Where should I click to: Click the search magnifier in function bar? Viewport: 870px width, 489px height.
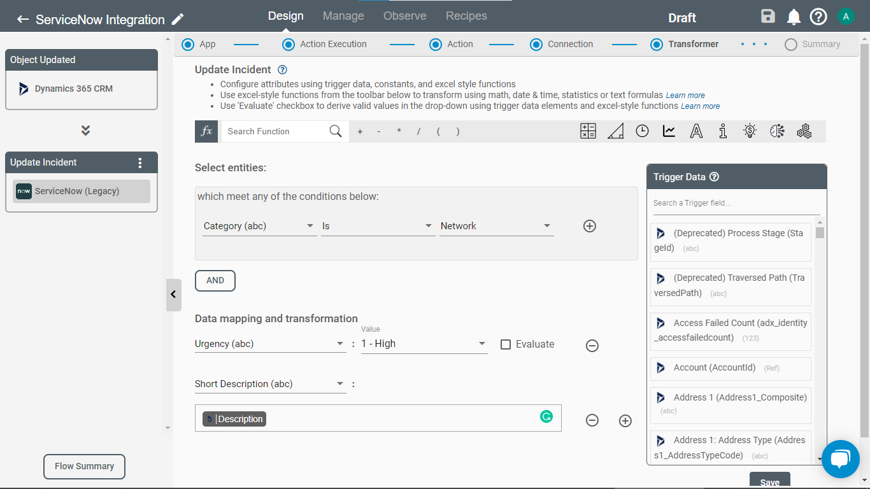pyautogui.click(x=336, y=131)
